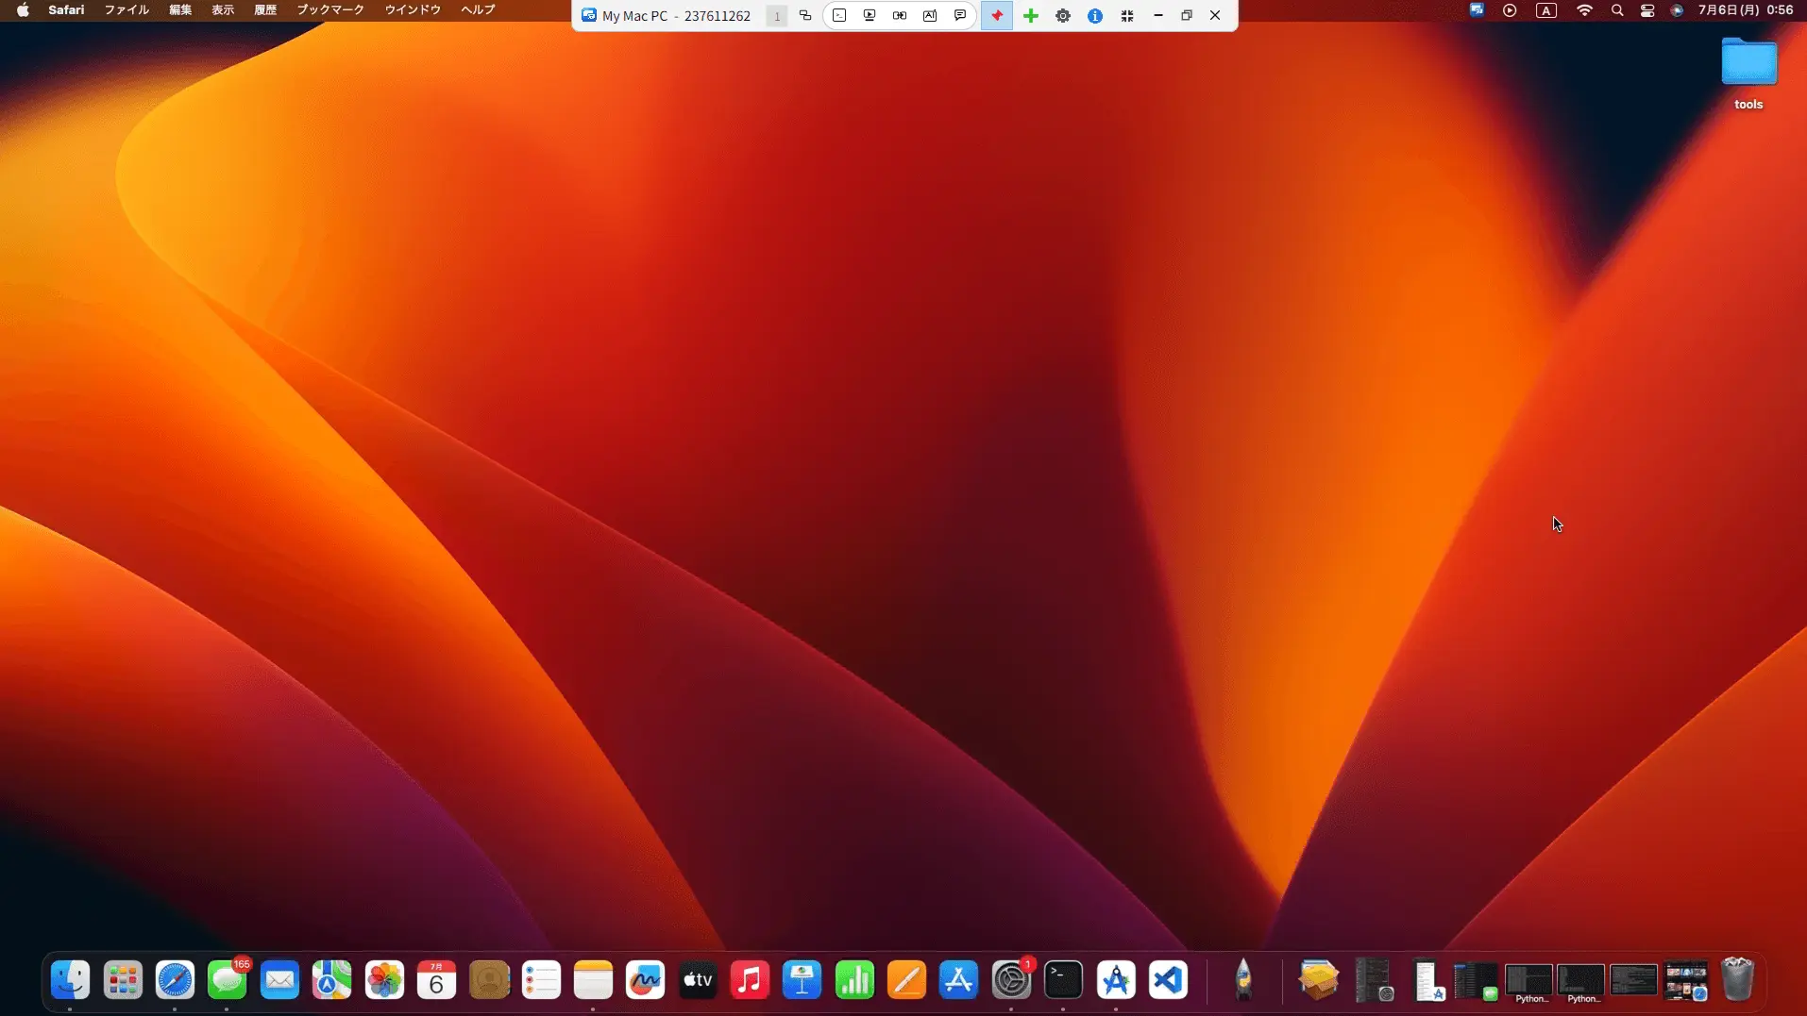The width and height of the screenshot is (1807, 1016).
Task: Open the Photos app in the Dock
Action: click(384, 981)
